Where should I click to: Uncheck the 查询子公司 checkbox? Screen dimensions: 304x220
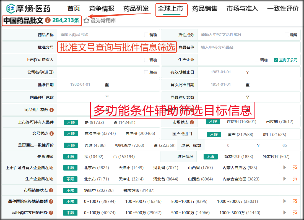pyautogui.click(x=276, y=60)
